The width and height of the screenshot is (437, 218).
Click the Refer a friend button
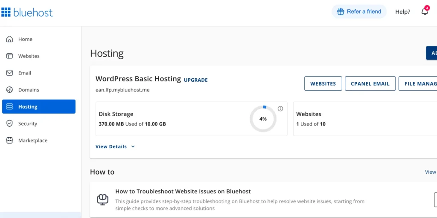[x=359, y=11]
